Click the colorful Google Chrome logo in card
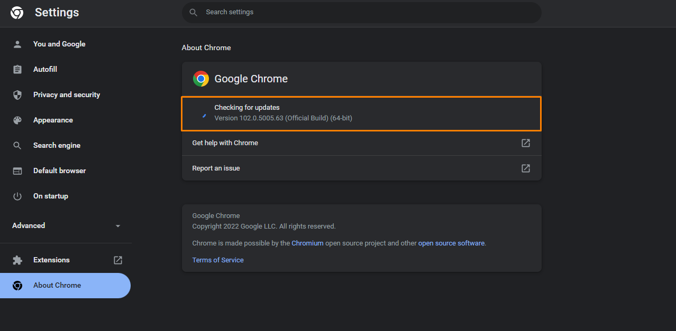The width and height of the screenshot is (676, 331). [201, 79]
